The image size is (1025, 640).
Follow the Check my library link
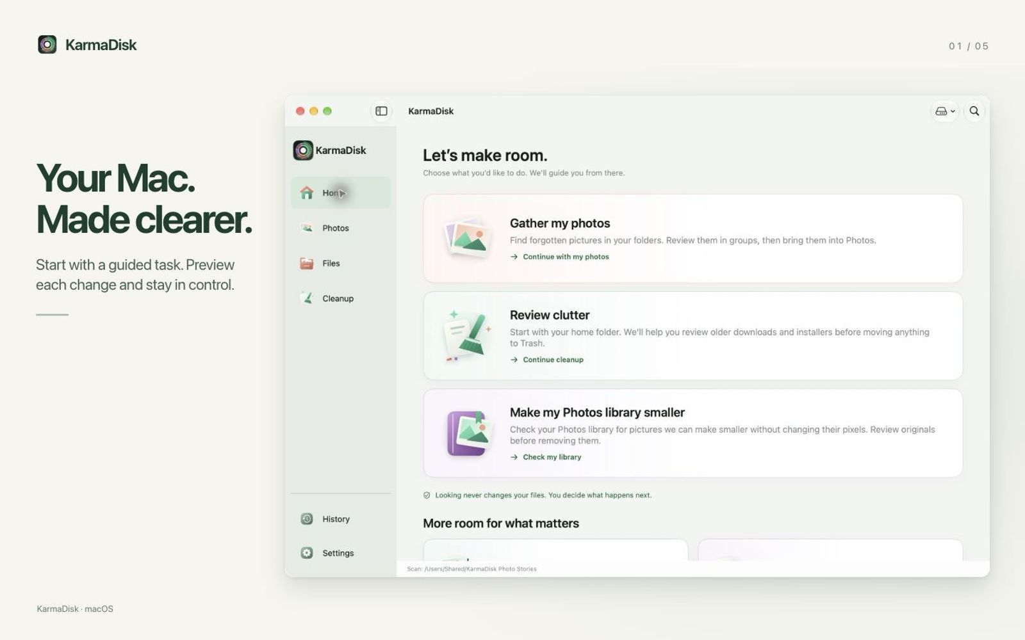click(546, 457)
